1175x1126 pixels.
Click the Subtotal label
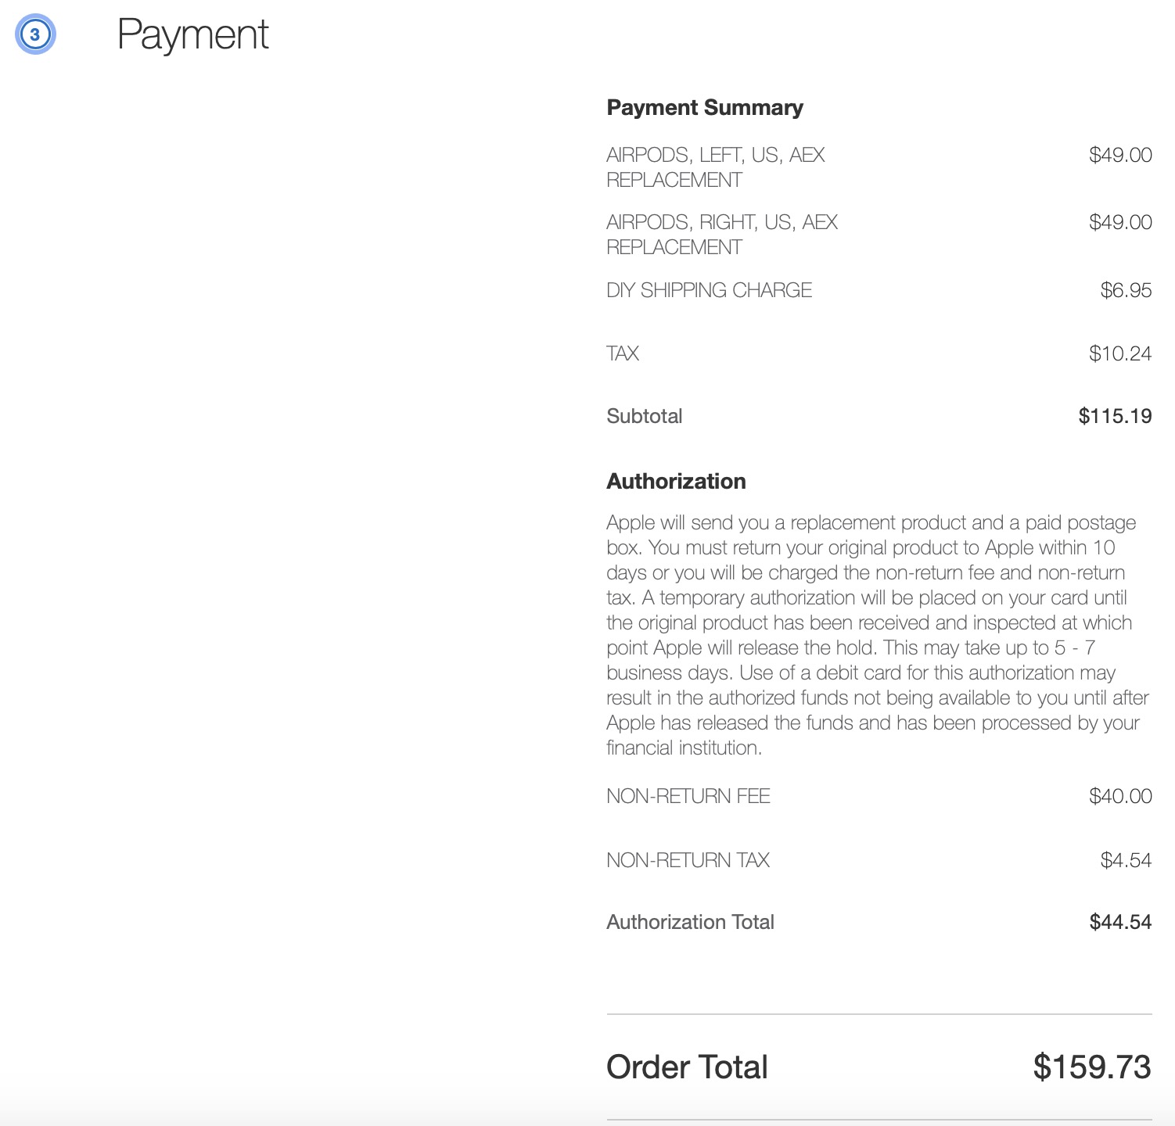644,416
